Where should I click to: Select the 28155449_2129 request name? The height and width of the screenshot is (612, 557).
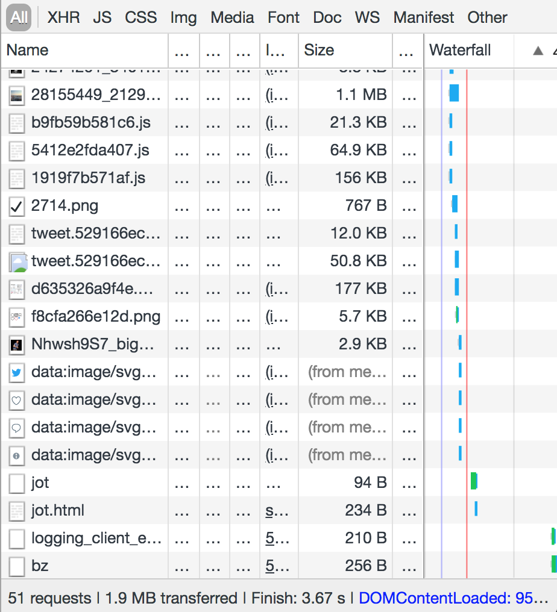tap(96, 95)
